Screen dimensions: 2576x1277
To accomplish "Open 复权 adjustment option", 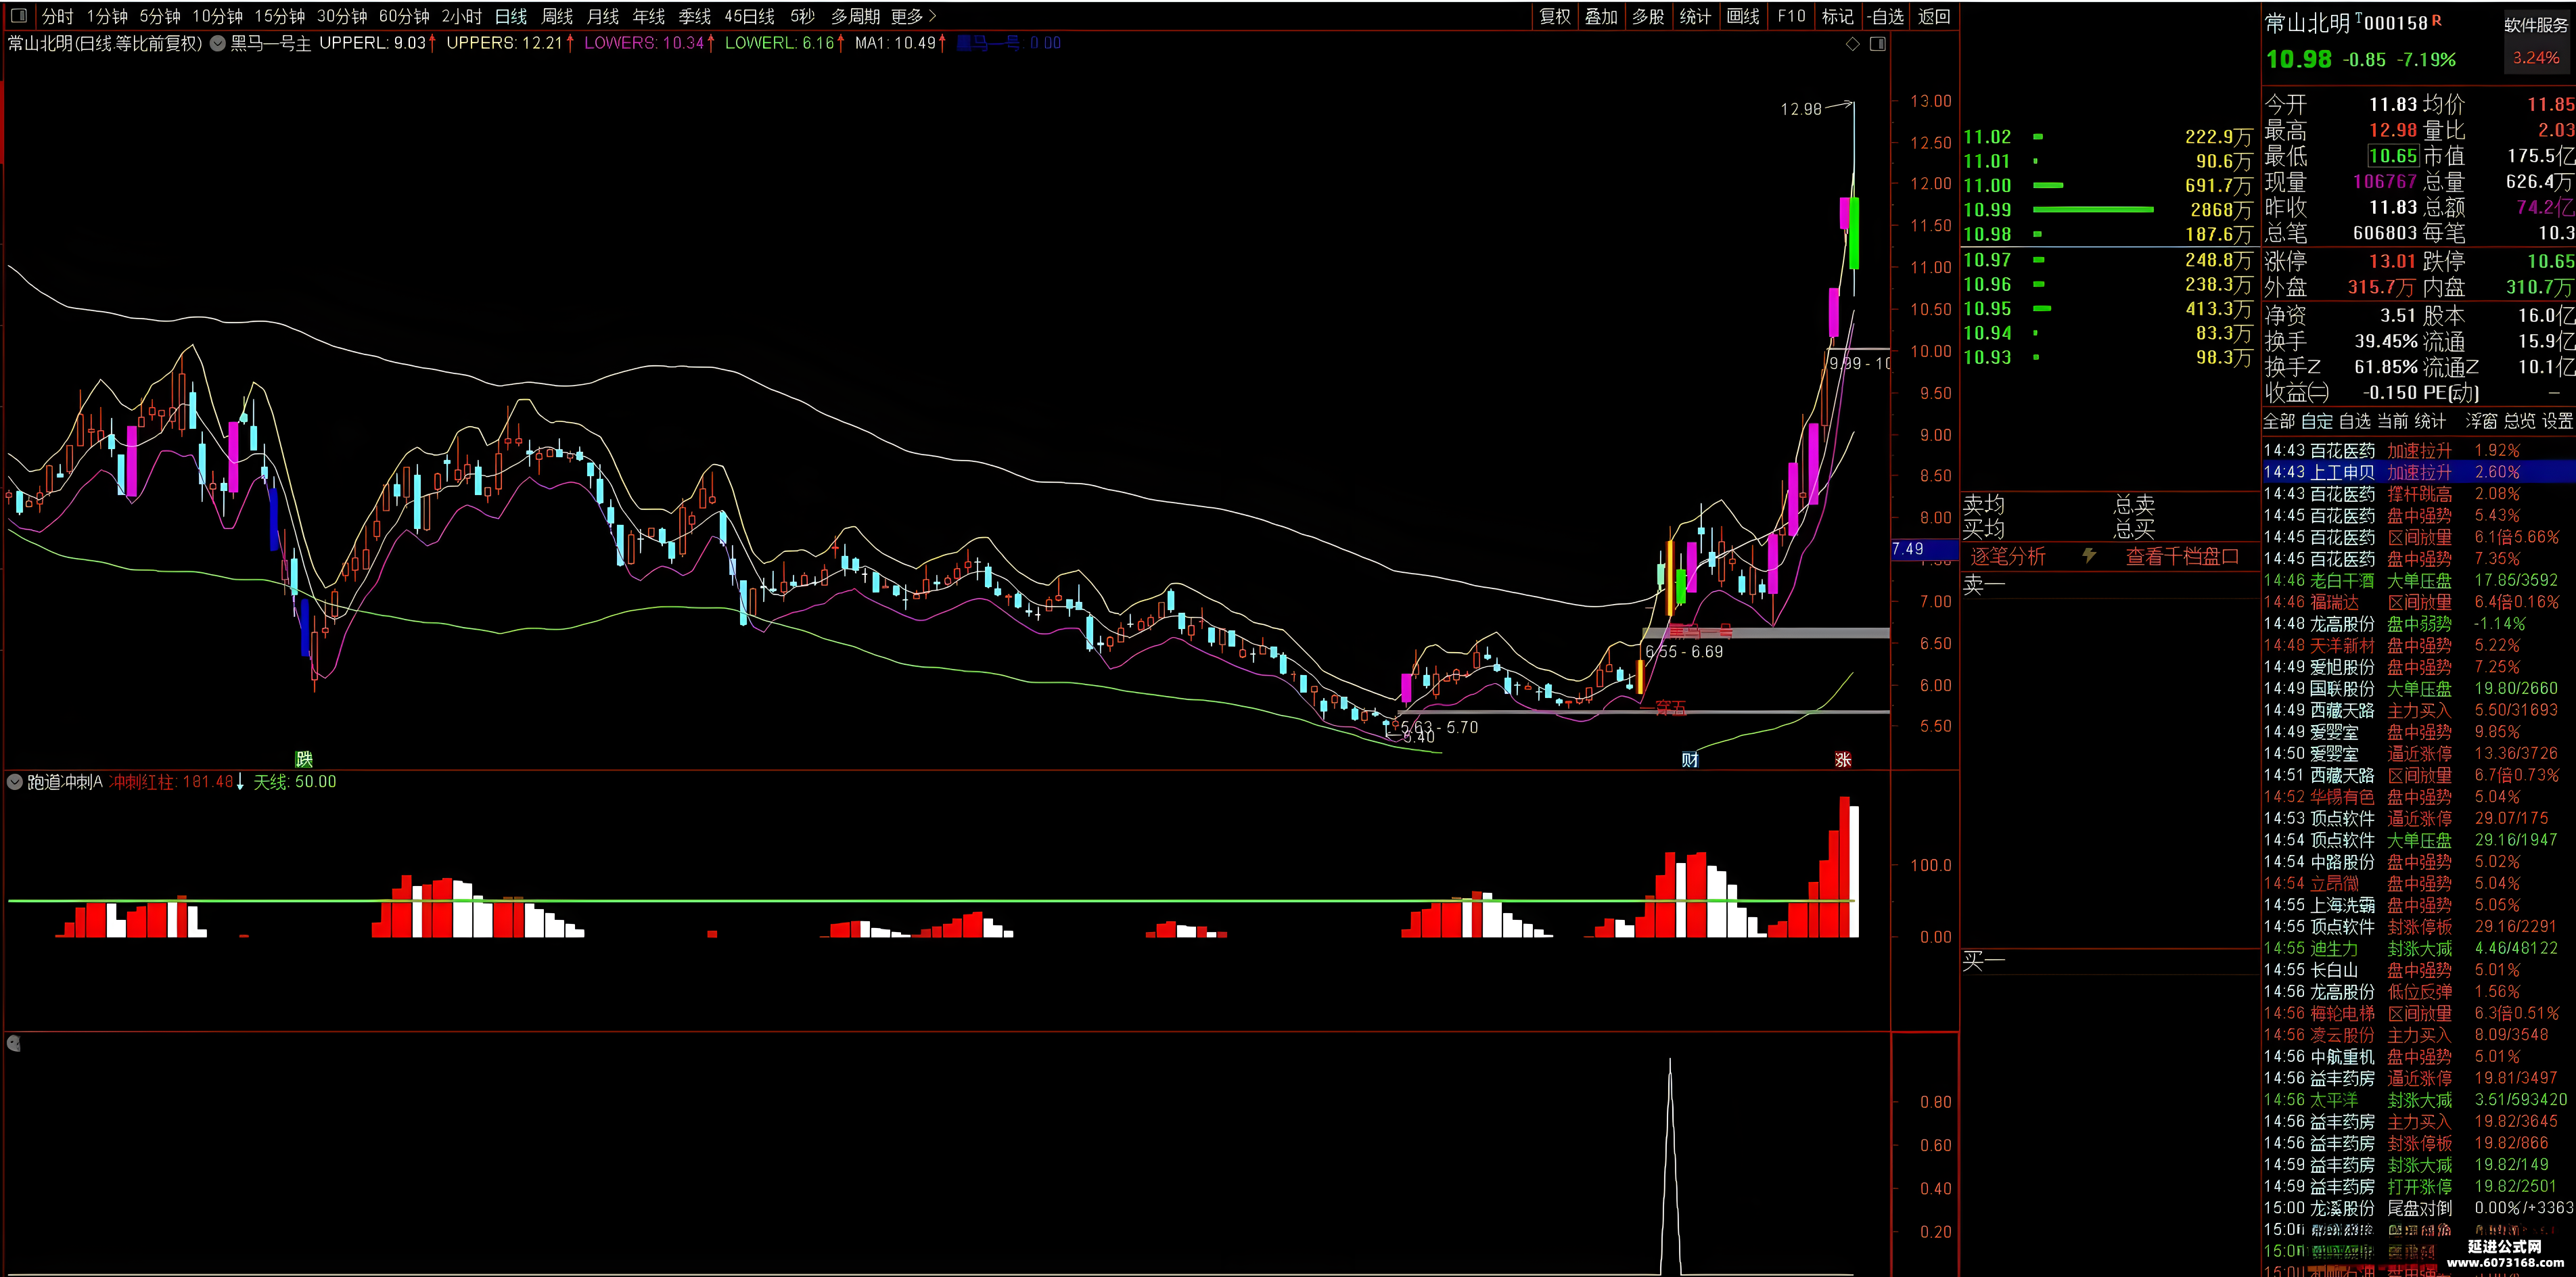I will click(1555, 16).
